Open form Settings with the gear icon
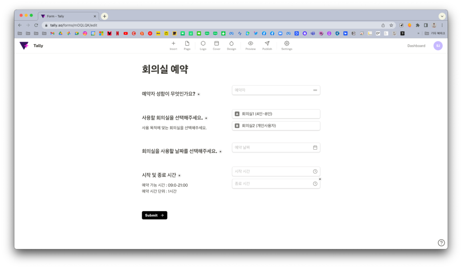This screenshot has width=462, height=268. (286, 45)
